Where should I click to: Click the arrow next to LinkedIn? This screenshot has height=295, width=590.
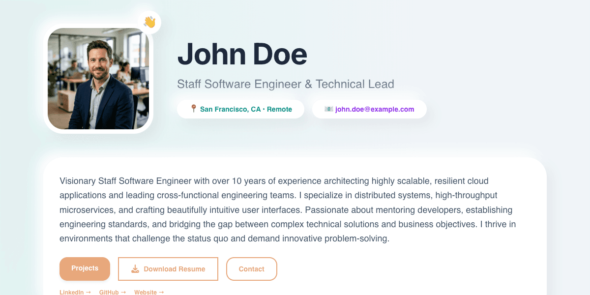88,292
